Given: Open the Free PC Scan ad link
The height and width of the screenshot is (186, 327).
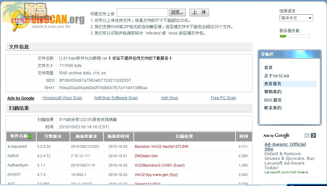Looking at the screenshot, I should tap(223, 98).
